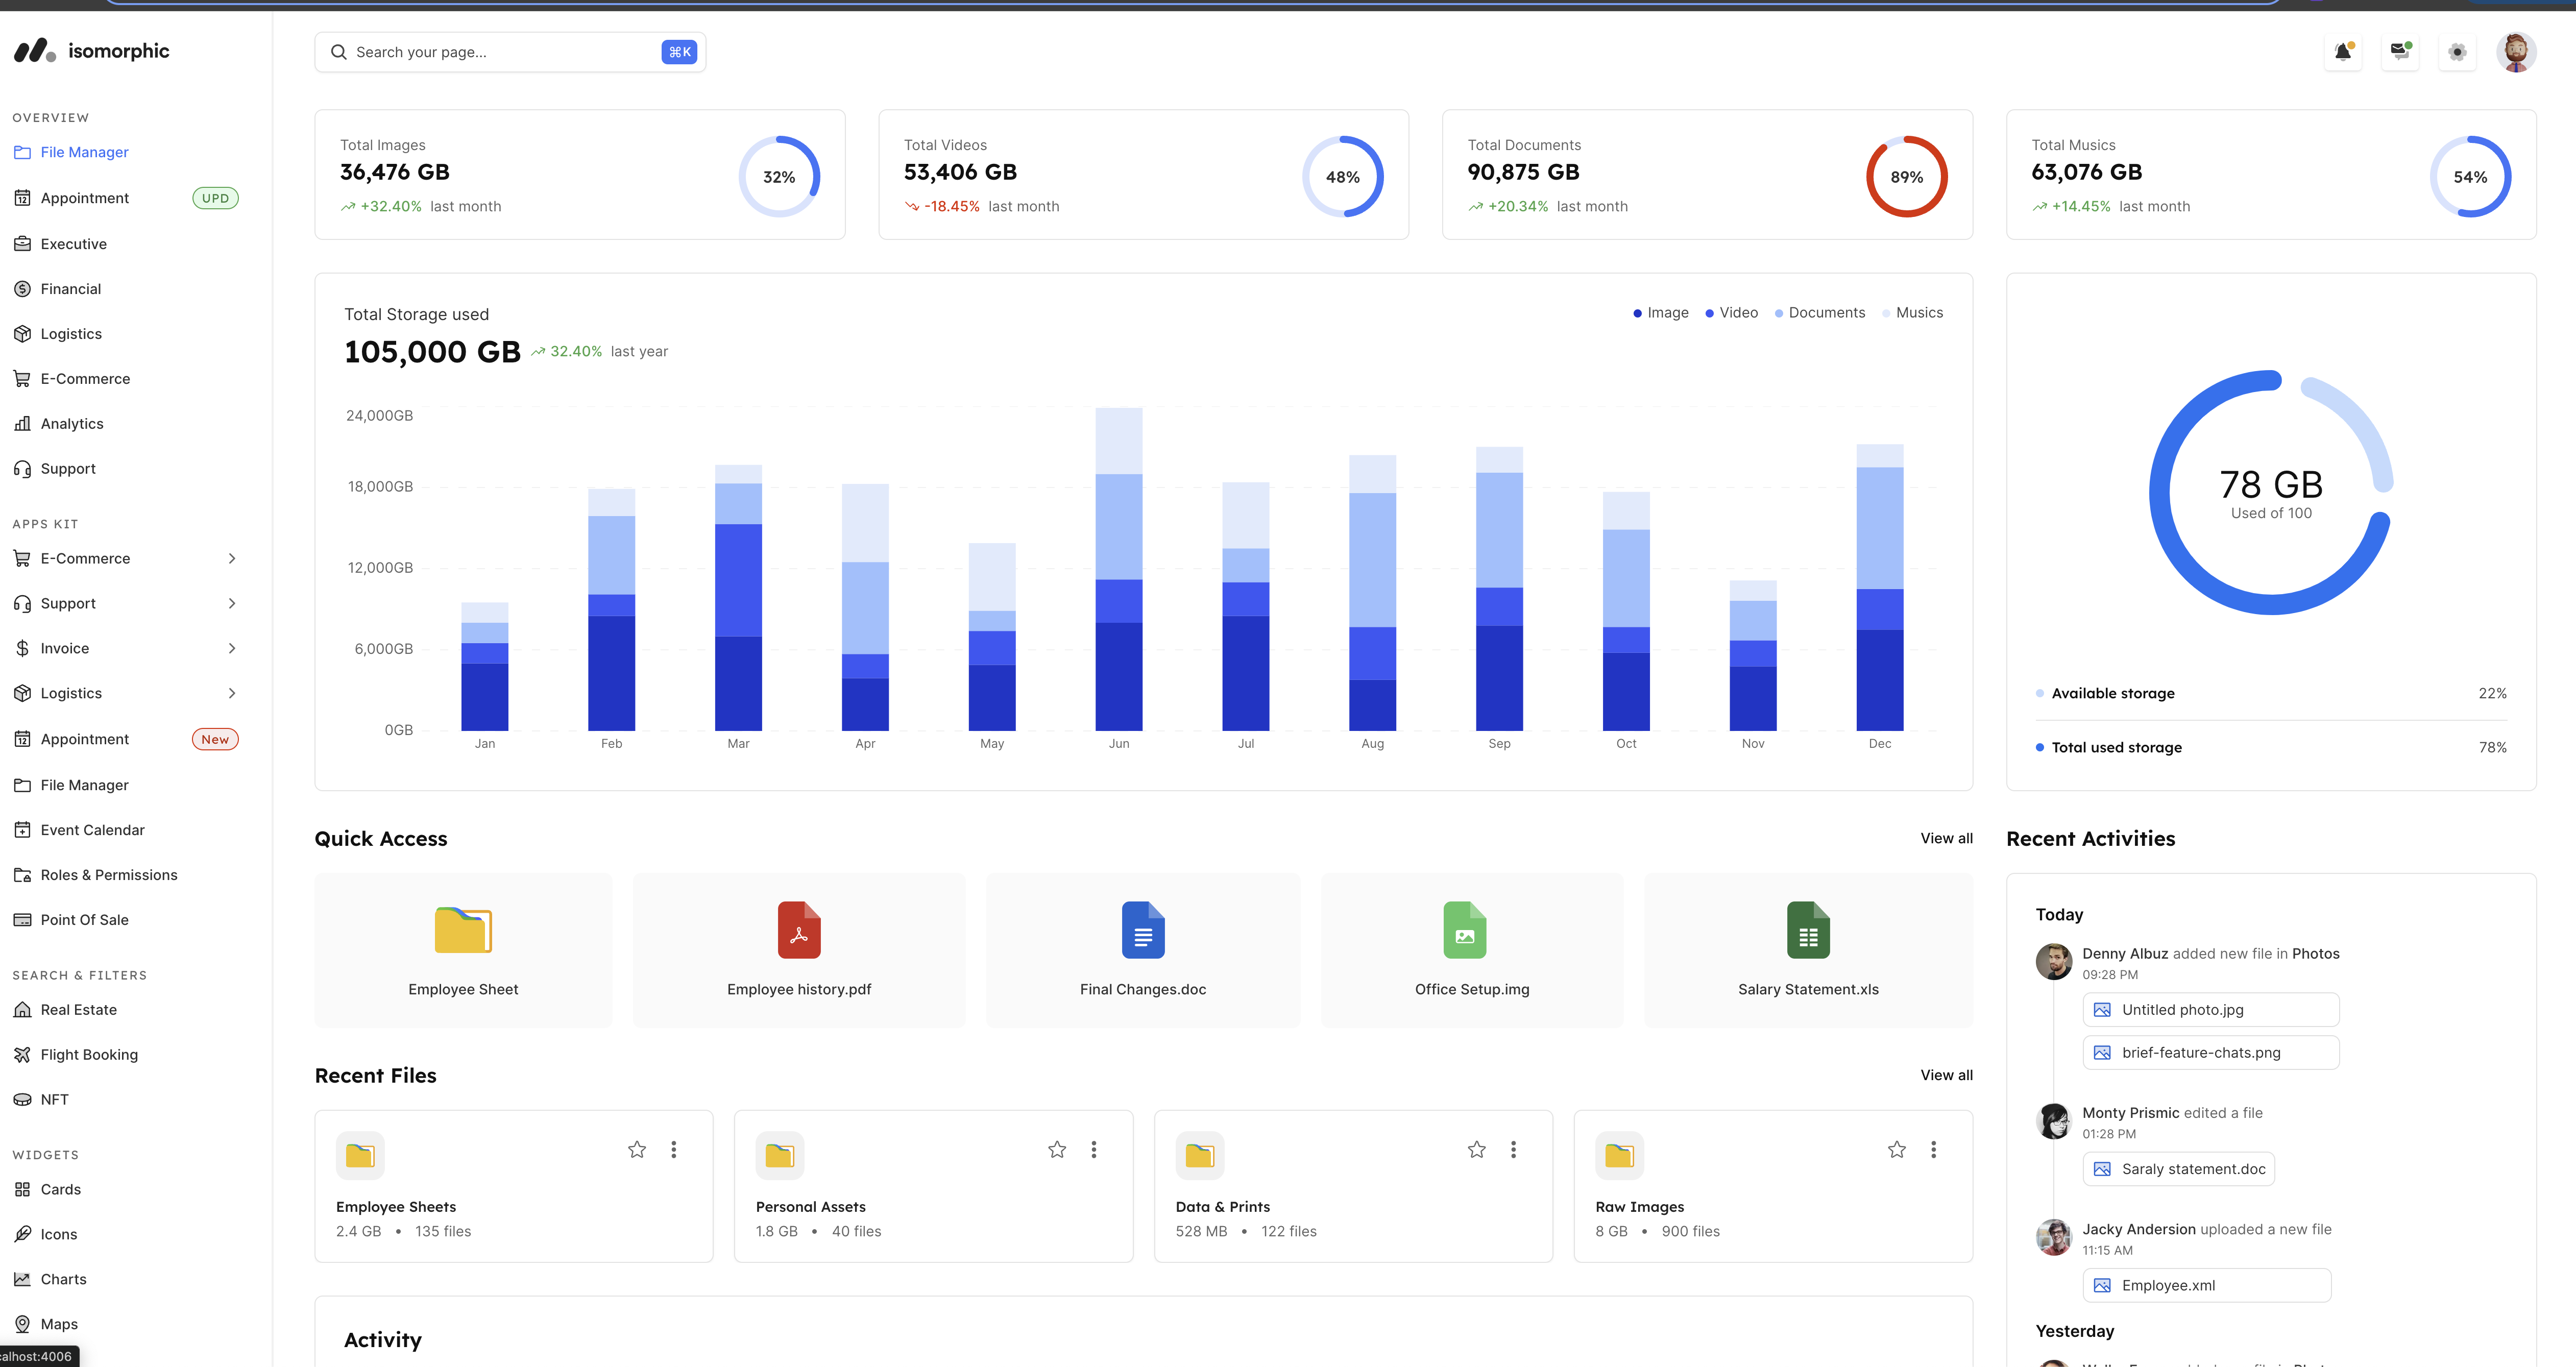The width and height of the screenshot is (2576, 1367).
Task: Open the Untitled photo.jpg activity attachment
Action: (2210, 1010)
